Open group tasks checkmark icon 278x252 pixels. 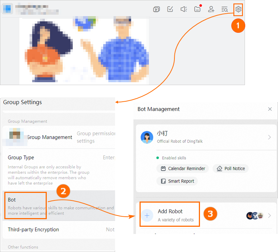click(170, 9)
